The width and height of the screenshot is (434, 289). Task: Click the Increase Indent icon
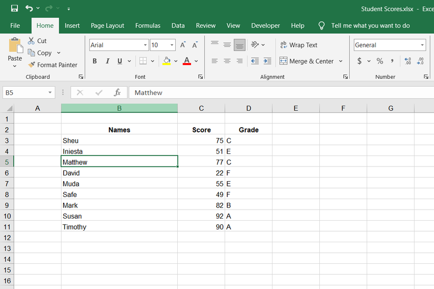(x=267, y=61)
